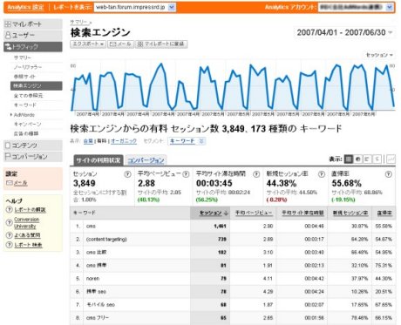Select サマリー under トラフィック

tap(23, 58)
